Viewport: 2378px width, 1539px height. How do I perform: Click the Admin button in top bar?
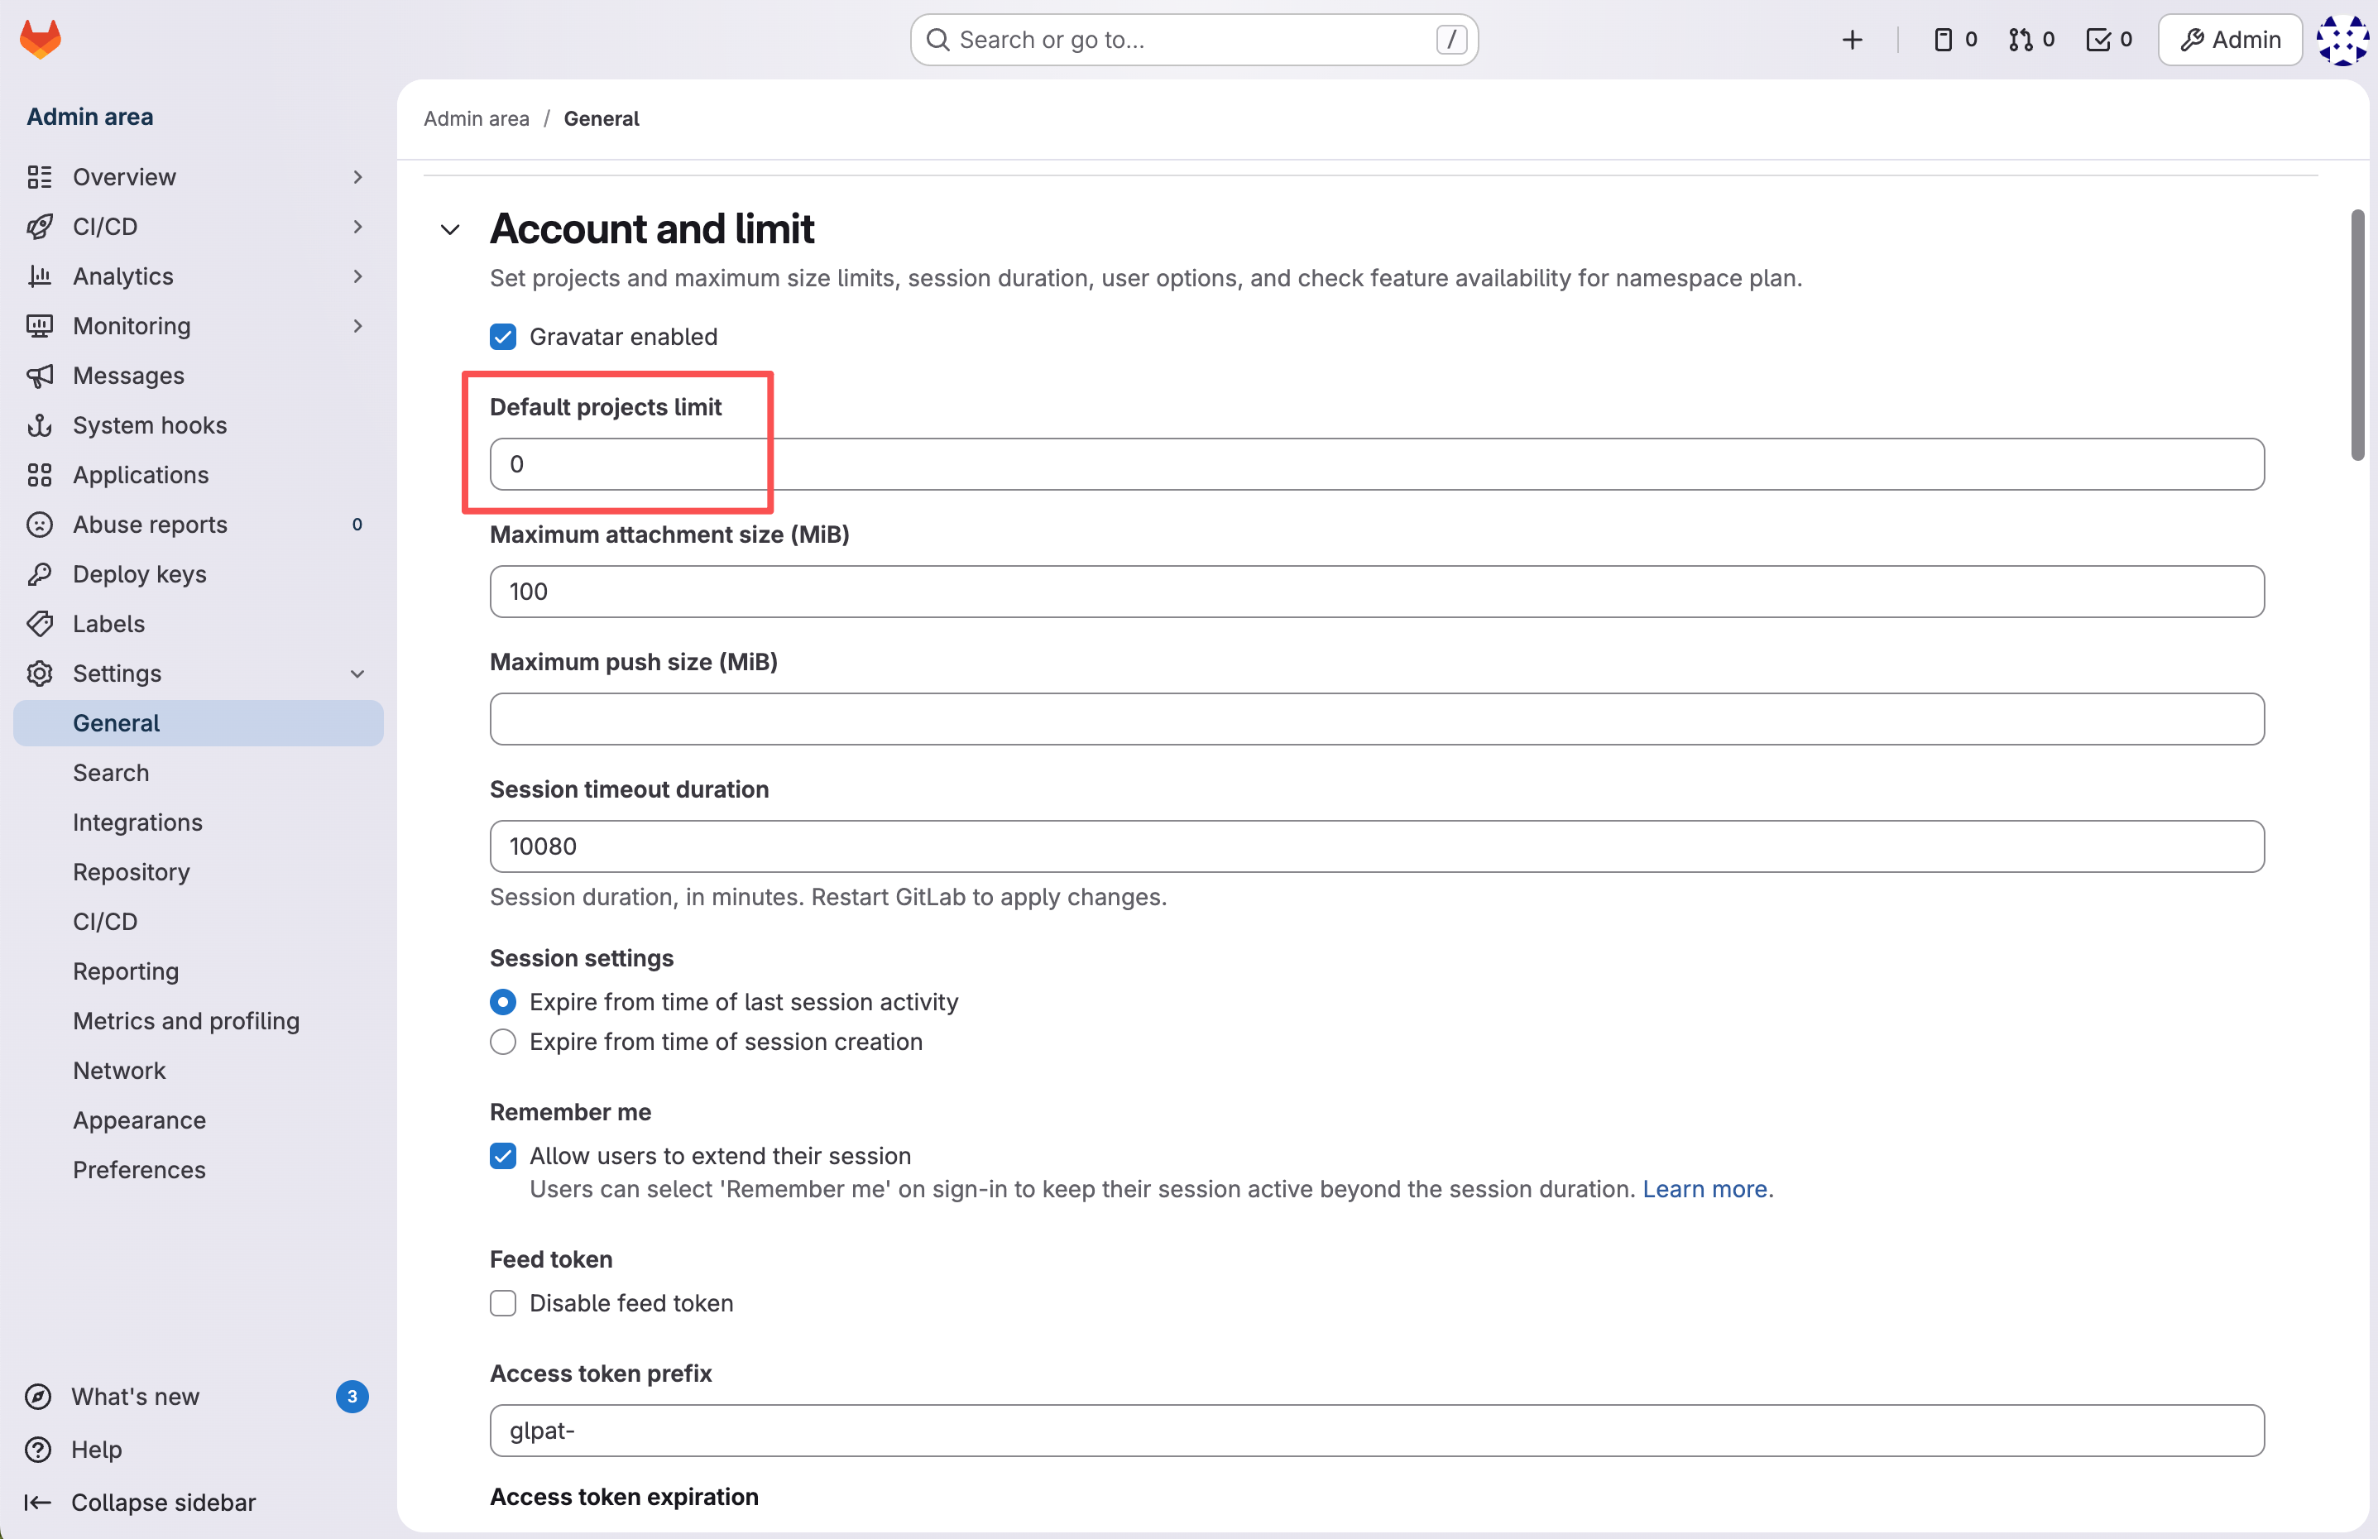pos(2229,40)
